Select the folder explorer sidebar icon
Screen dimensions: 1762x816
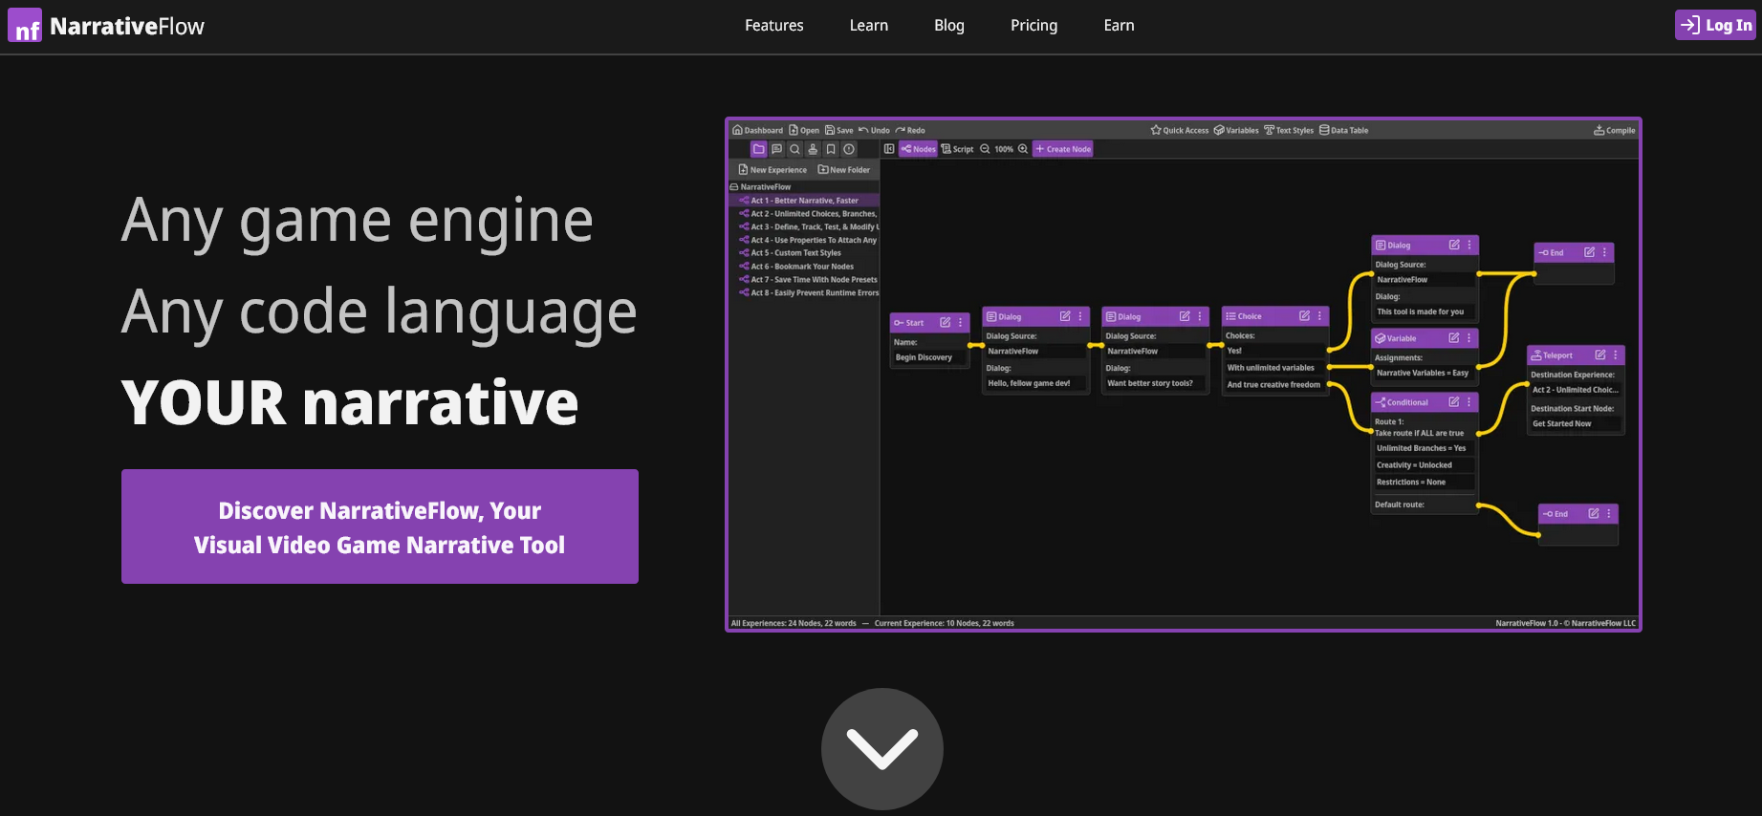click(x=759, y=149)
